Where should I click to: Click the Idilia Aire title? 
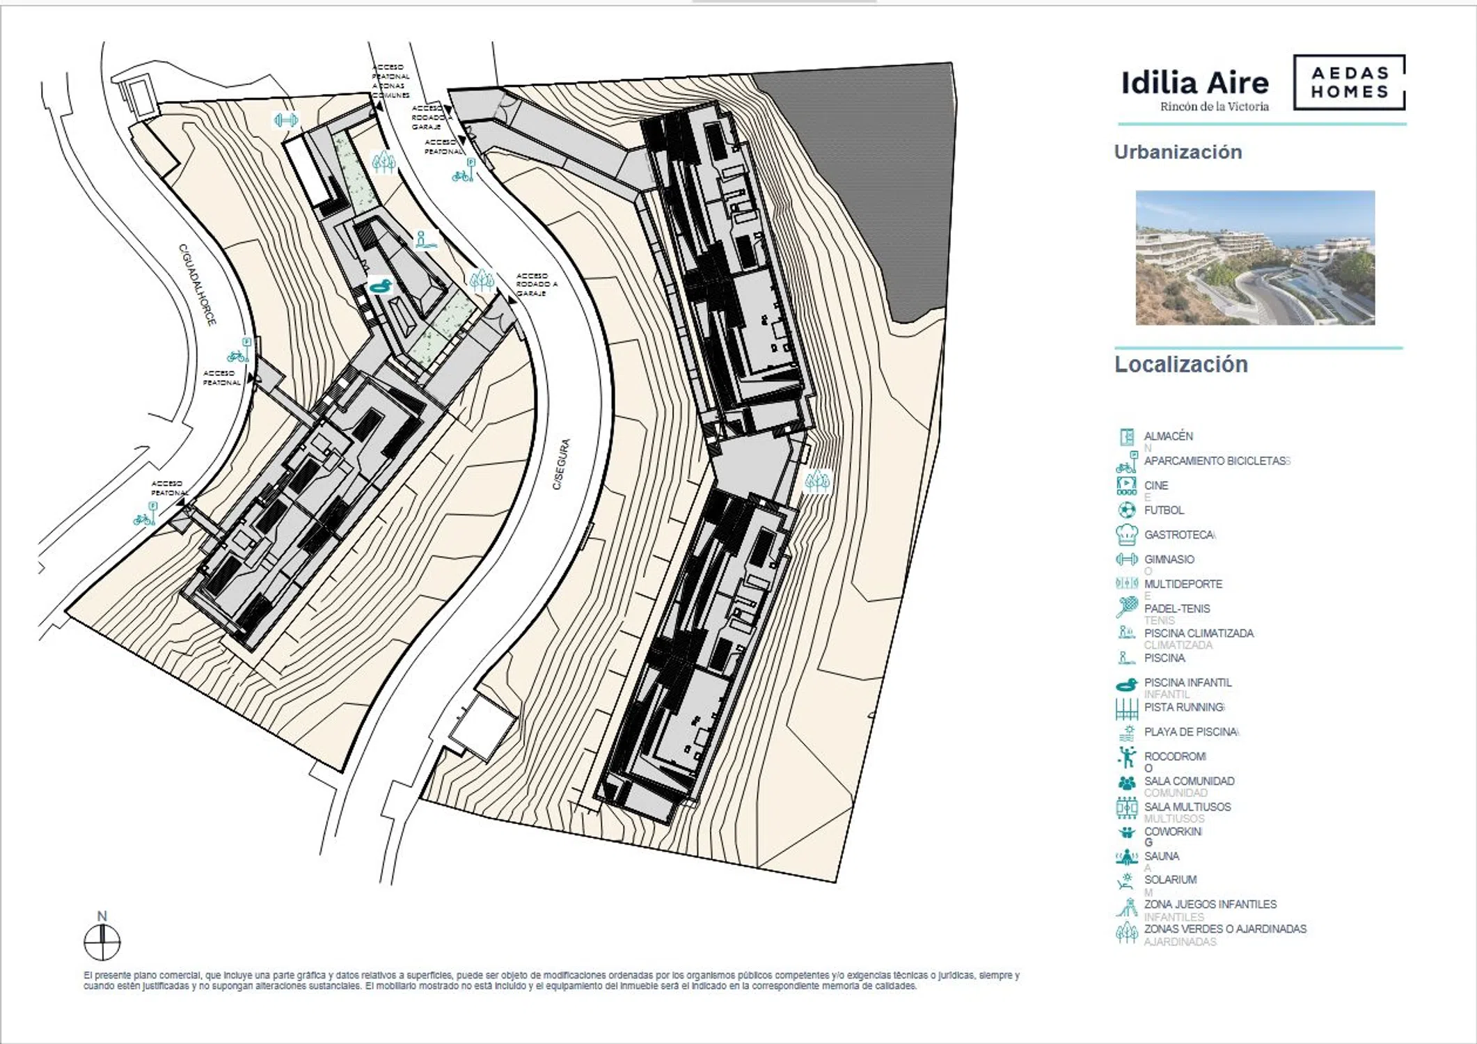click(1195, 83)
